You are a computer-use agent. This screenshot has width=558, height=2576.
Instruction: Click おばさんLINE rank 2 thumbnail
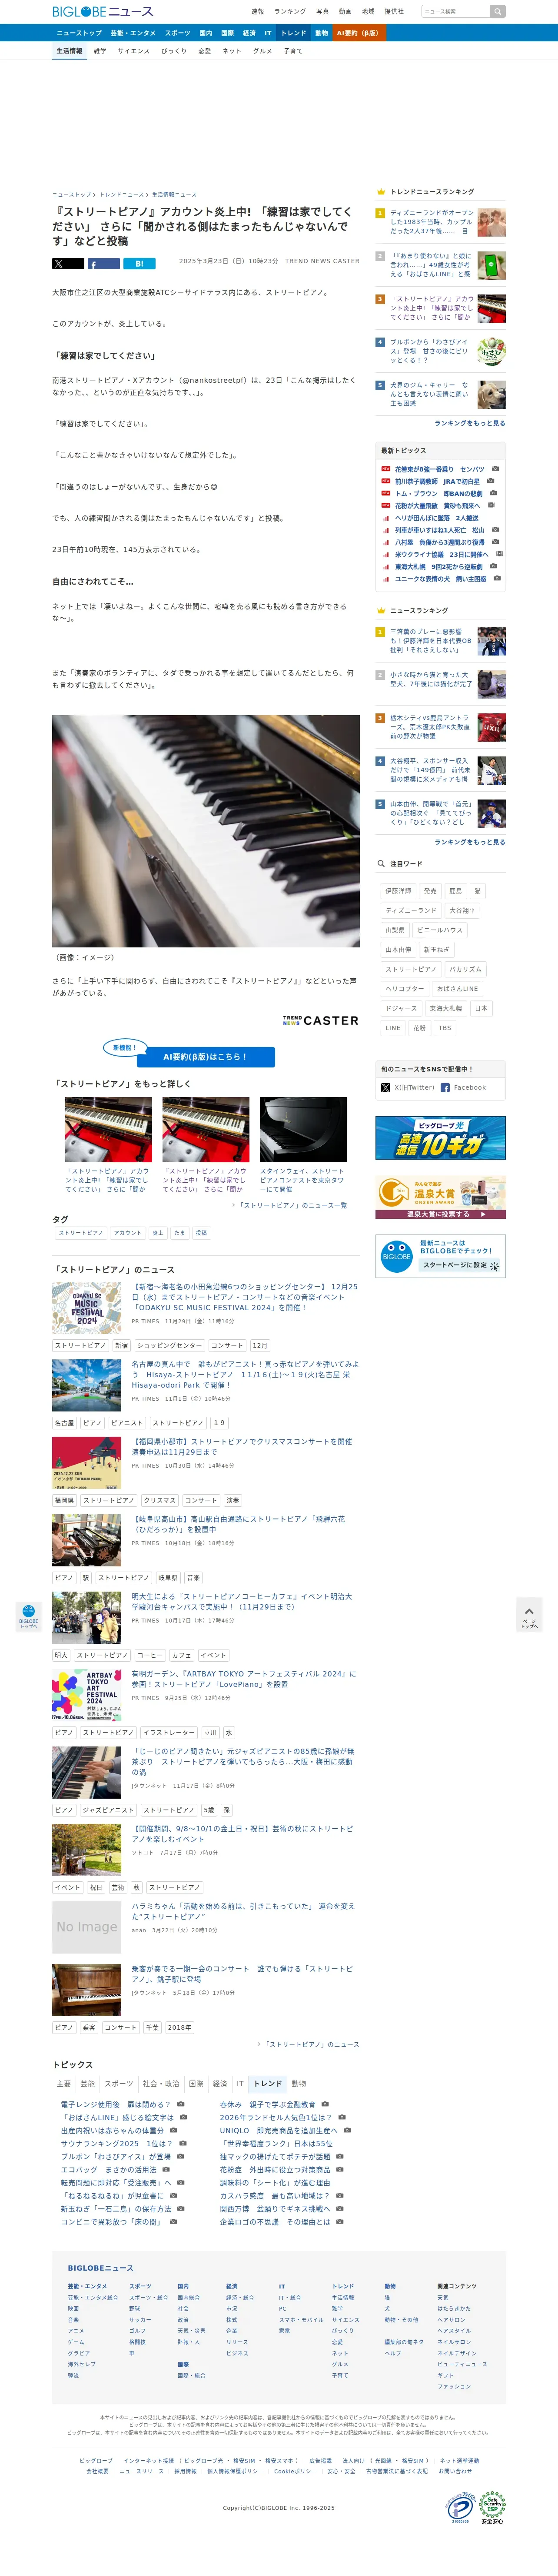point(491,265)
